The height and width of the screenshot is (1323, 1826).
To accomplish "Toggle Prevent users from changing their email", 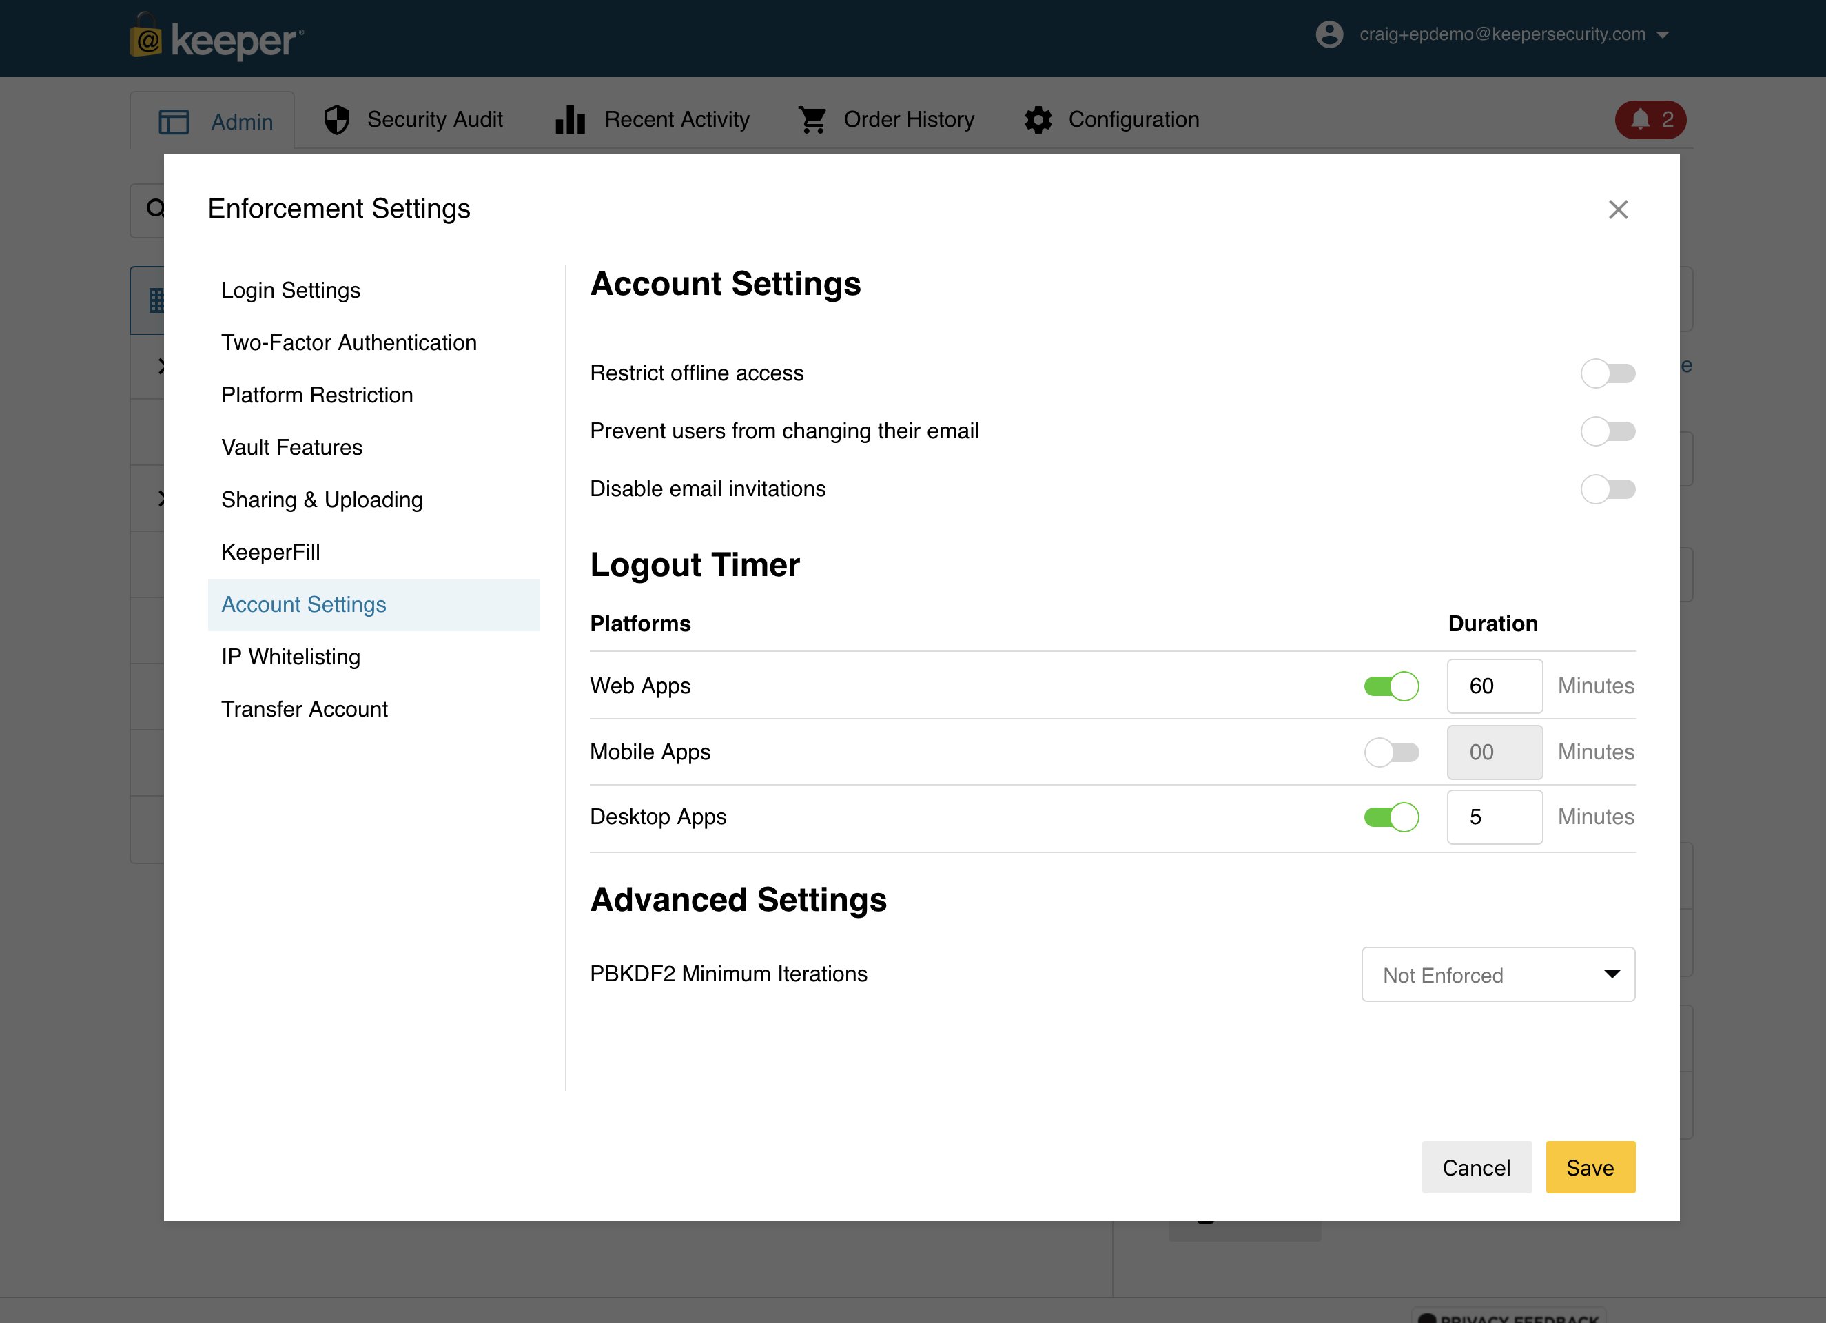I will click(x=1607, y=431).
